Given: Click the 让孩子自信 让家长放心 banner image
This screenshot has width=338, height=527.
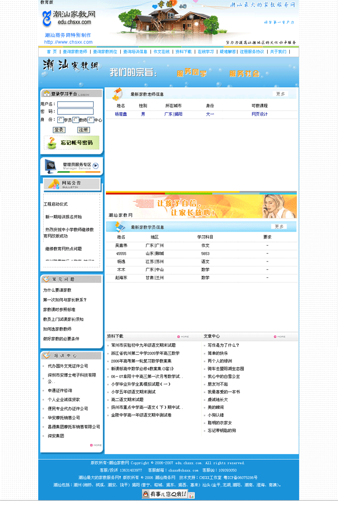Looking at the screenshot, I should (201, 207).
